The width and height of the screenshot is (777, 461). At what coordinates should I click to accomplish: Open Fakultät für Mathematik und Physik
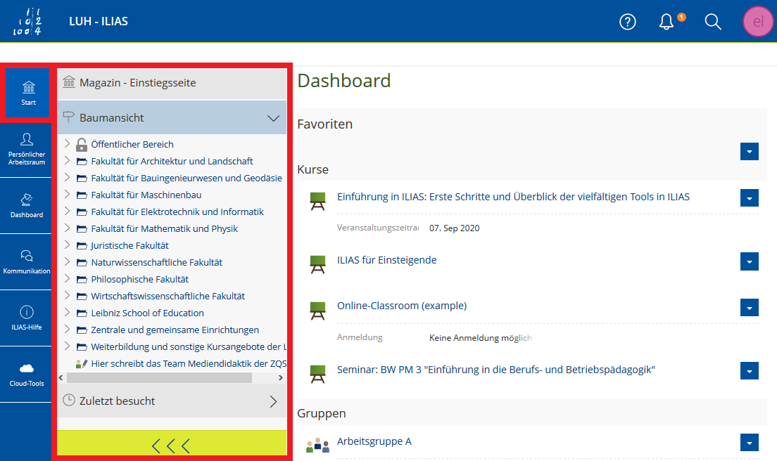(165, 228)
